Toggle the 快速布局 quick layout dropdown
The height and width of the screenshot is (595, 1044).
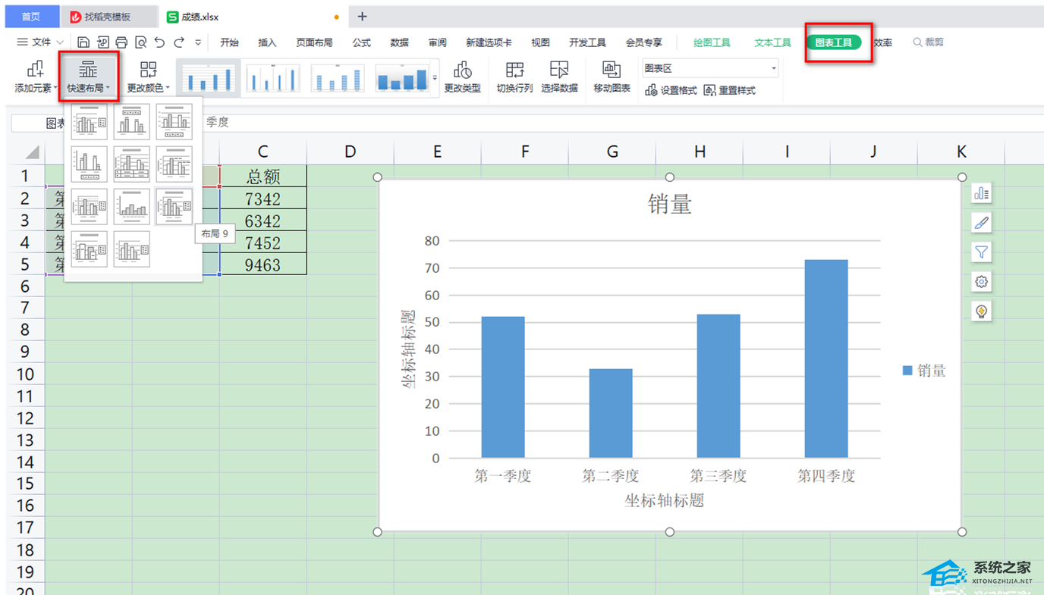tap(89, 78)
